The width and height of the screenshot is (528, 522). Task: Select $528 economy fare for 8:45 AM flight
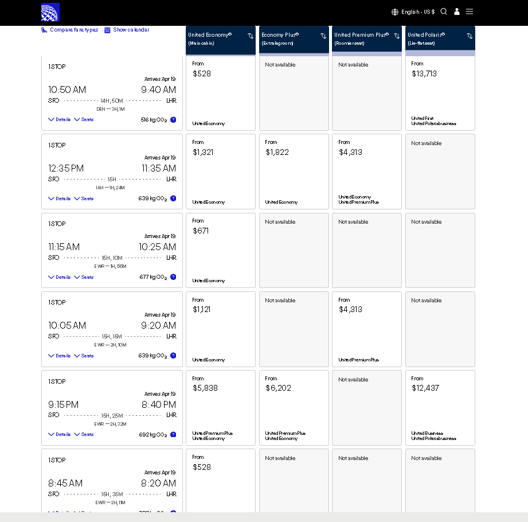pos(221,481)
